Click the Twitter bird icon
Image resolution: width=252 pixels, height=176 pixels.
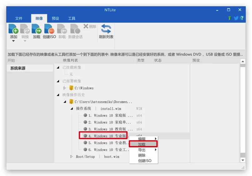[236, 18]
